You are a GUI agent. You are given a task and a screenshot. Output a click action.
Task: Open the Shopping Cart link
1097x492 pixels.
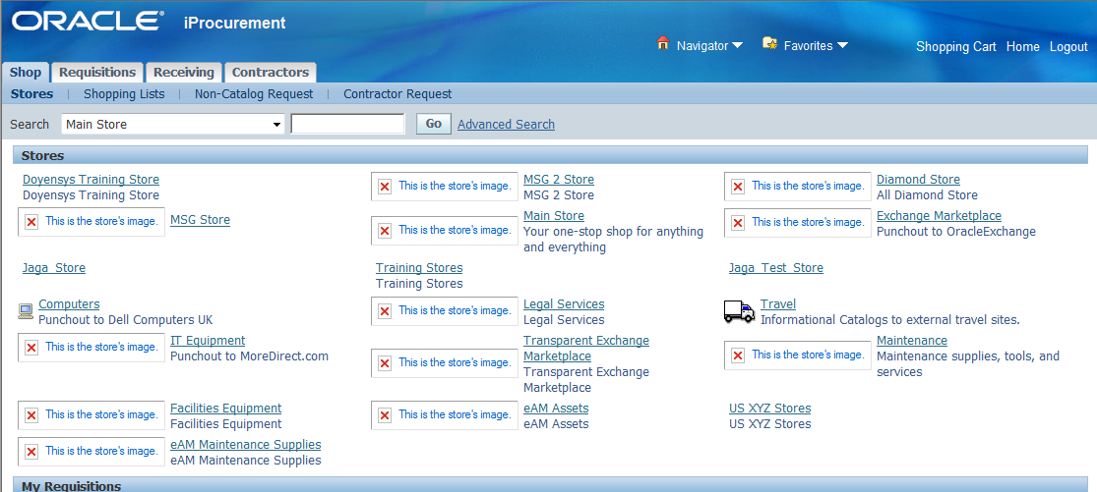[x=955, y=47]
